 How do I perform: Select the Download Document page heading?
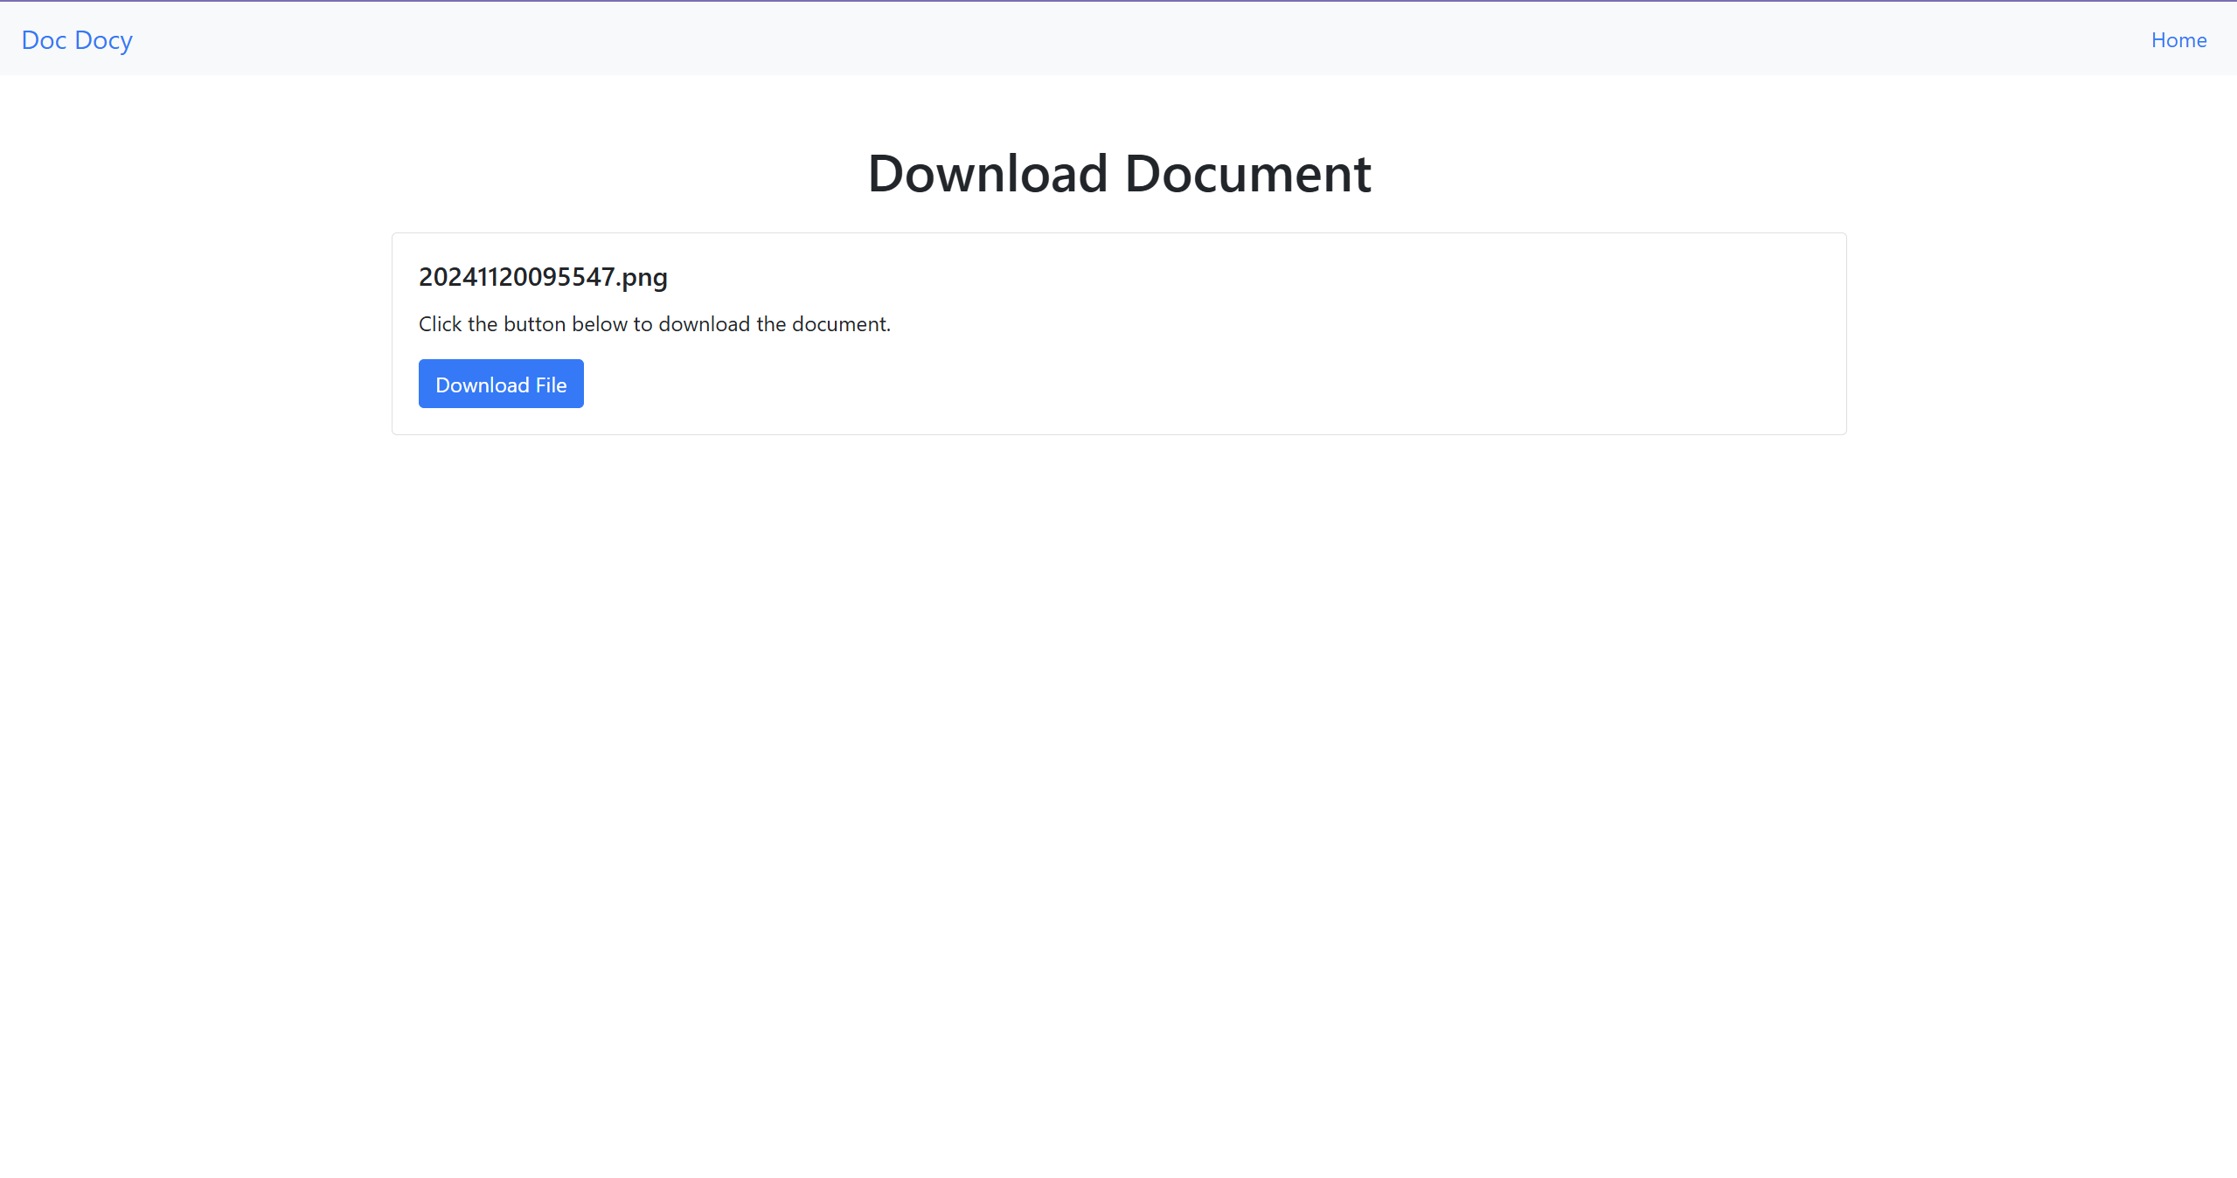(1119, 173)
